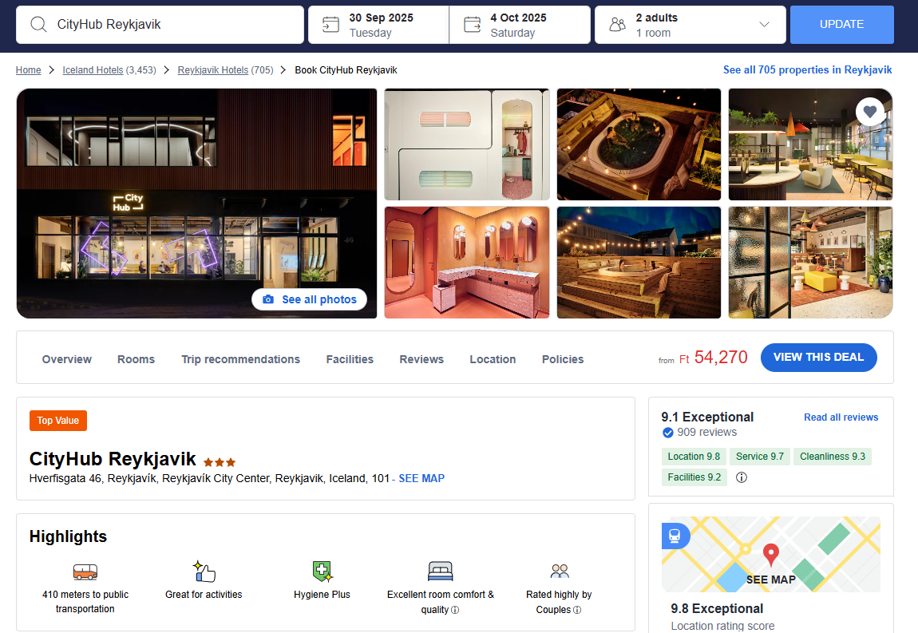Screen dimensions: 918x633
Task: Click the CityHub Reykjavik search field
Action: coord(160,25)
